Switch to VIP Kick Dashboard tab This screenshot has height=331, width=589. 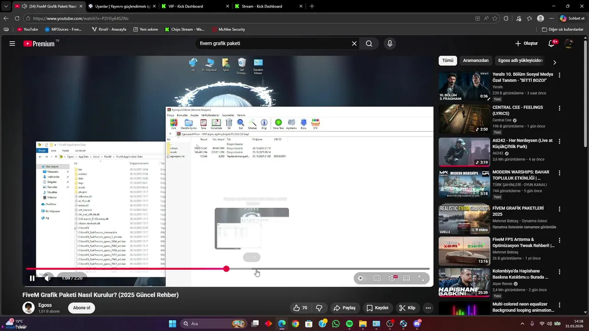tap(195, 6)
